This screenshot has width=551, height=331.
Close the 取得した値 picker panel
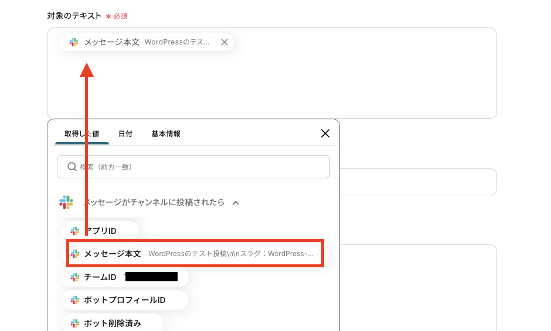tap(325, 133)
